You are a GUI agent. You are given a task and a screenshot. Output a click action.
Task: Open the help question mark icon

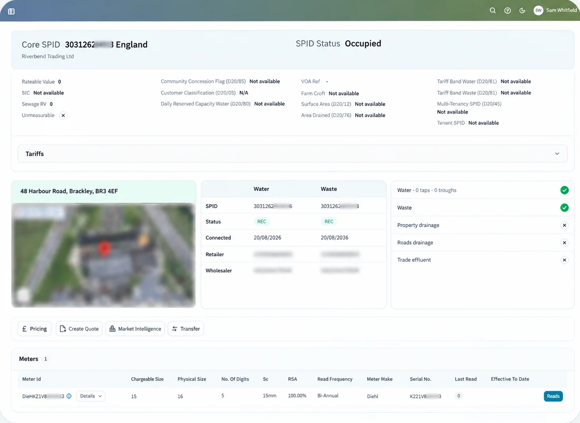pyautogui.click(x=507, y=10)
